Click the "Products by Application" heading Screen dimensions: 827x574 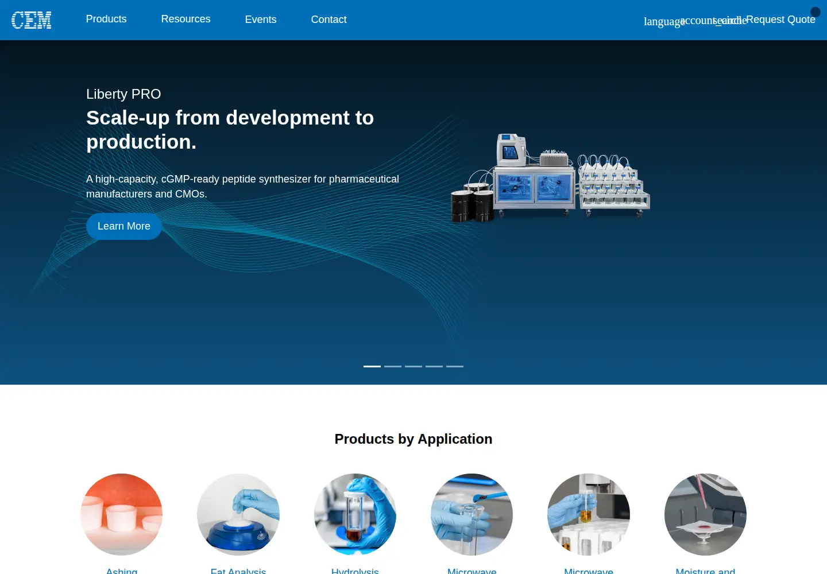coord(413,439)
